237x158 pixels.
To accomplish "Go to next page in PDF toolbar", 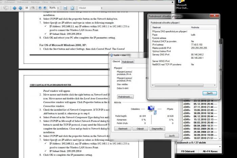I will (x=20, y=7).
